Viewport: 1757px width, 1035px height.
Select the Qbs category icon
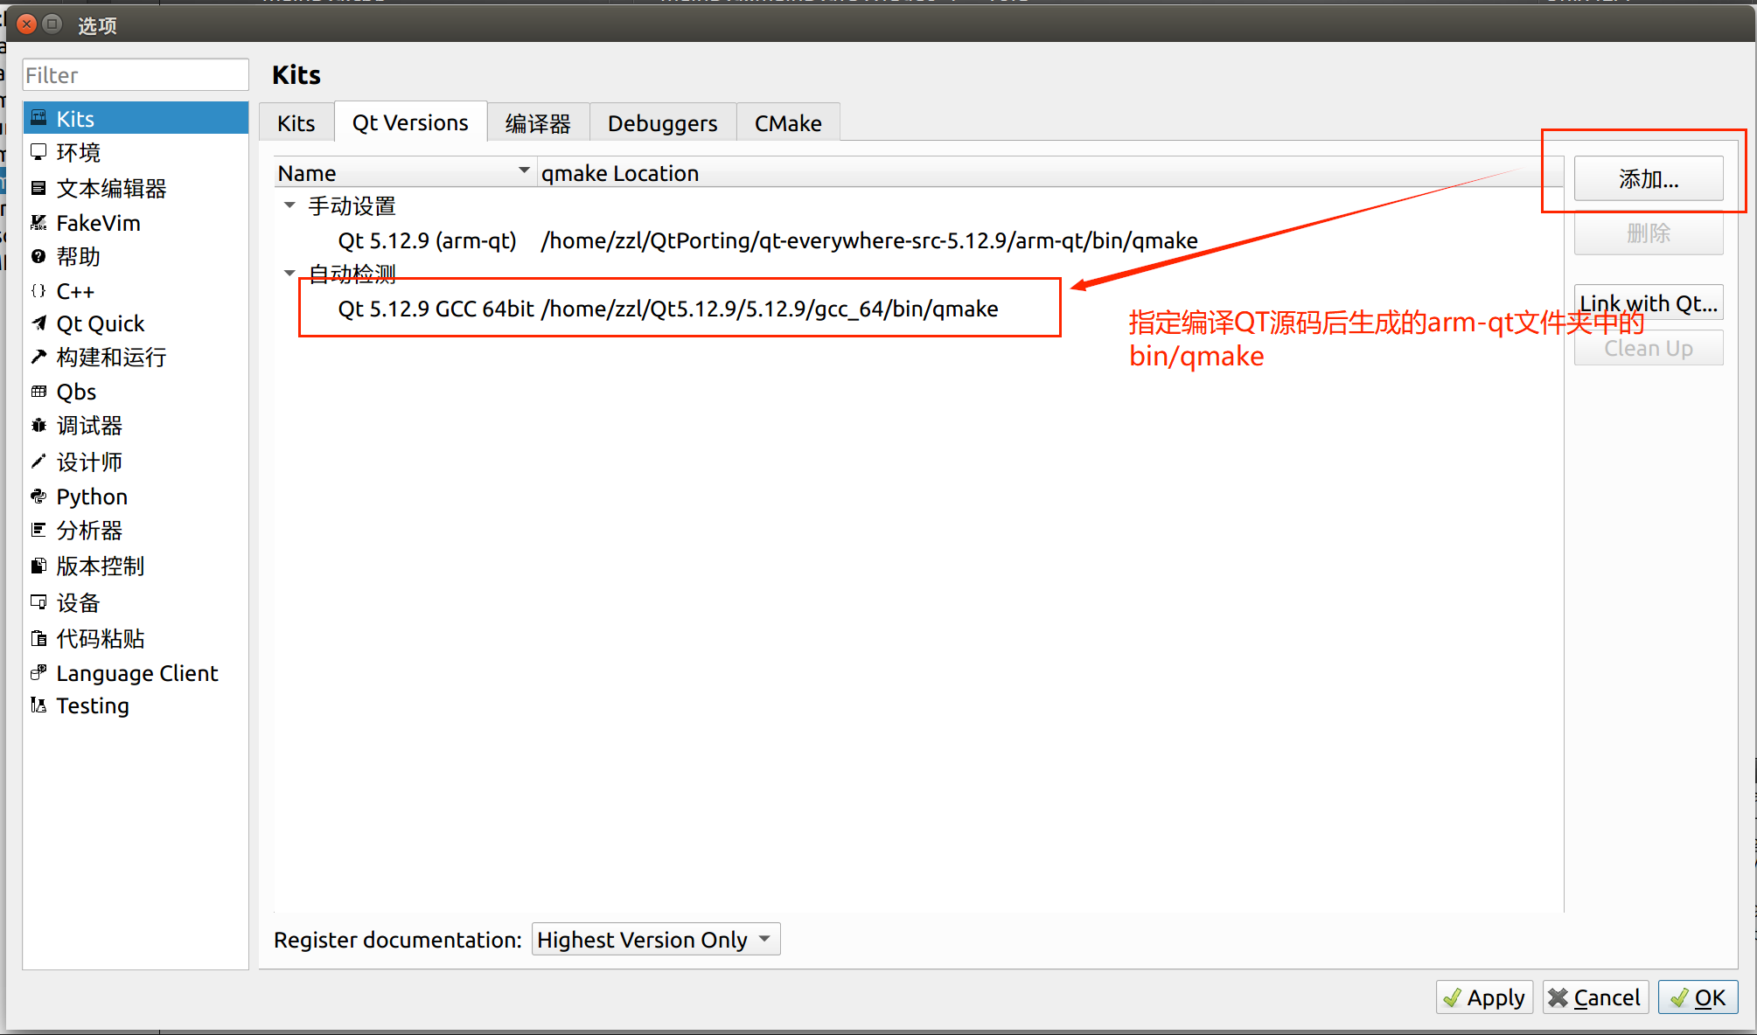pyautogui.click(x=38, y=392)
